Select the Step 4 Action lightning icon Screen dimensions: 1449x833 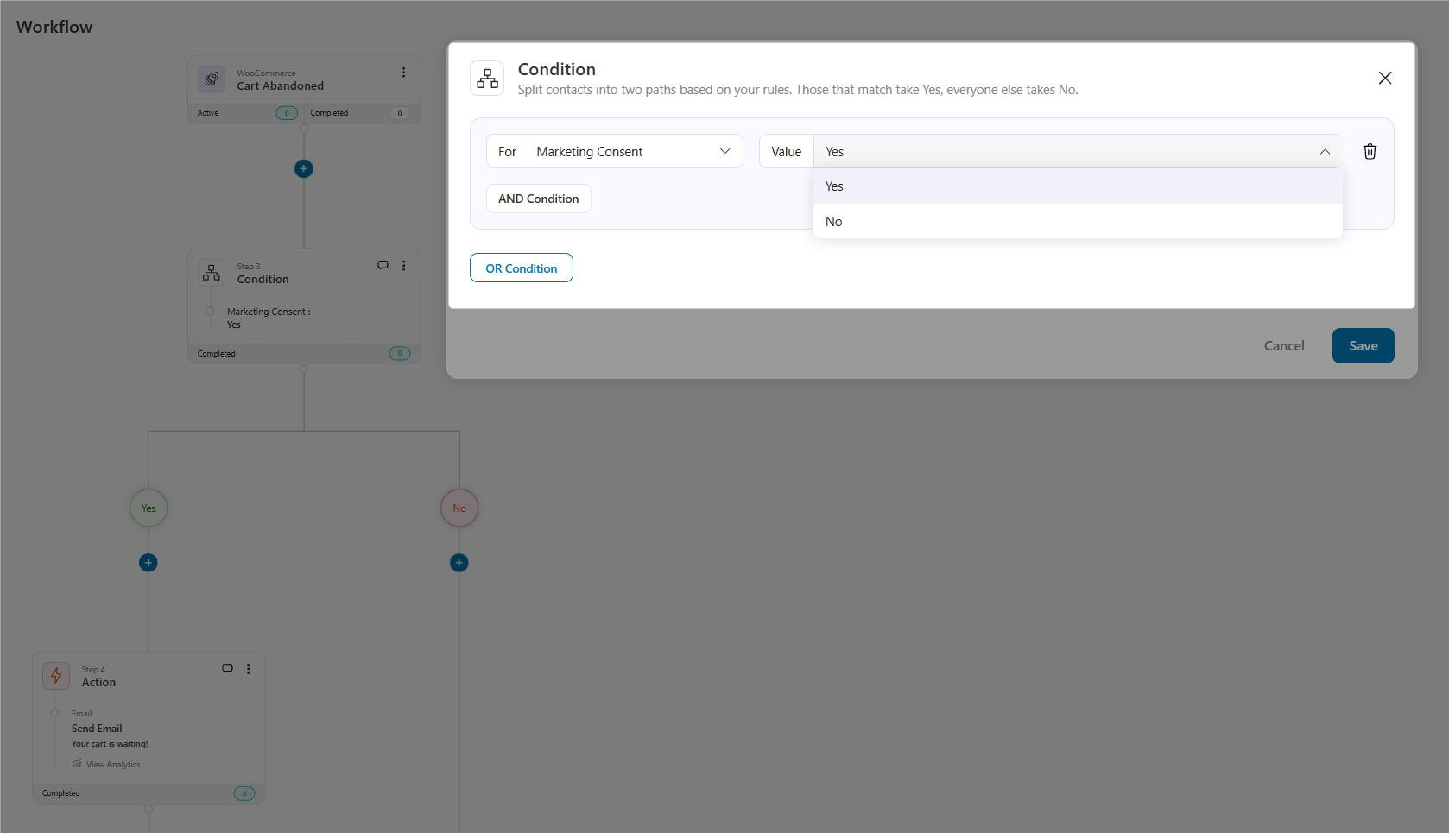(56, 676)
